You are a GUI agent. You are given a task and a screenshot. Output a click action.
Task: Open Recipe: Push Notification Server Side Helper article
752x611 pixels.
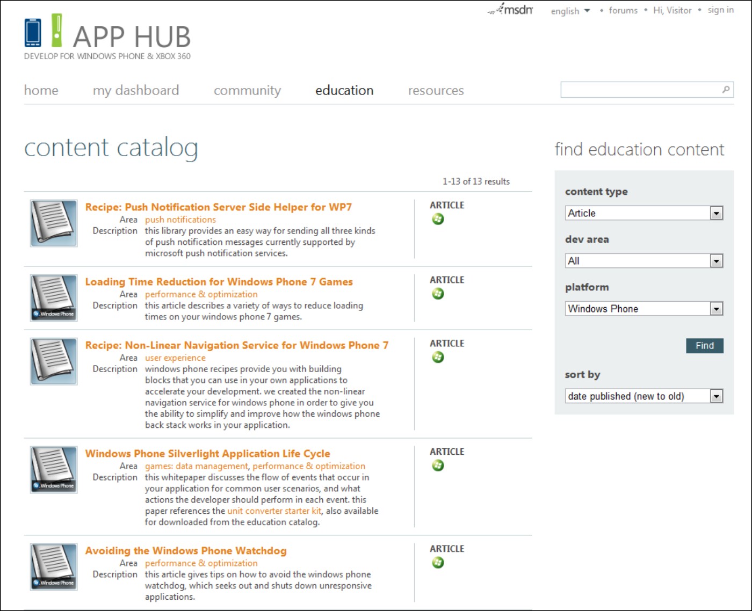click(219, 207)
